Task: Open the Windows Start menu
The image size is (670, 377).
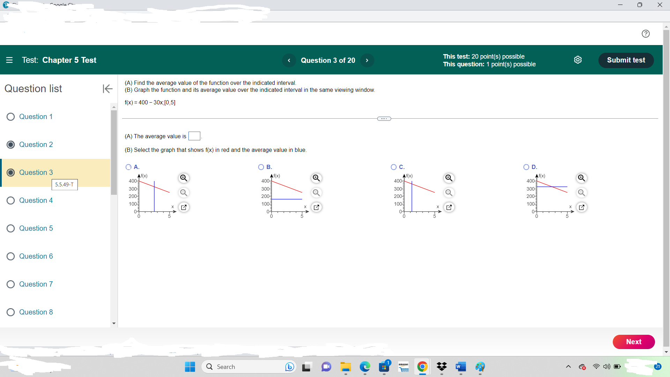Action: [189, 367]
